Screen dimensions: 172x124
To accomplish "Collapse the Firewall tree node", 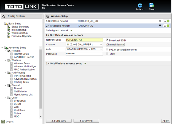I will (x=5, y=85).
